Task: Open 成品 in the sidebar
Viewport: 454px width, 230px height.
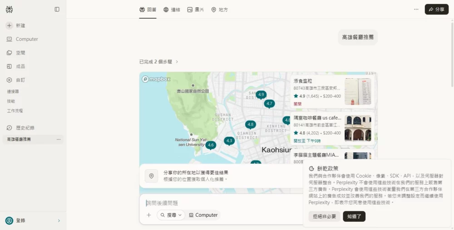Action: click(x=16, y=66)
